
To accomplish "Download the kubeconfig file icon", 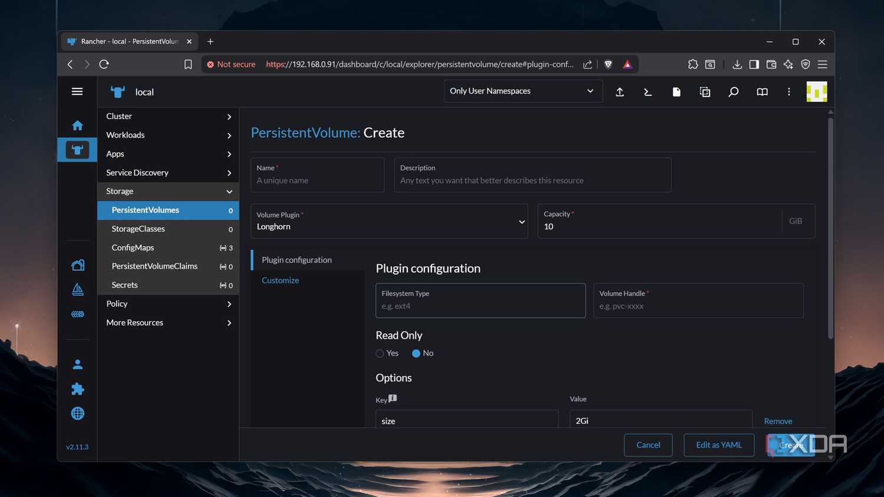I will [x=677, y=92].
